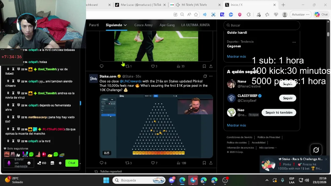Screen dimensions: 331x186
Task: Close the Stake Race & Challenge notification
Action: click(326, 159)
